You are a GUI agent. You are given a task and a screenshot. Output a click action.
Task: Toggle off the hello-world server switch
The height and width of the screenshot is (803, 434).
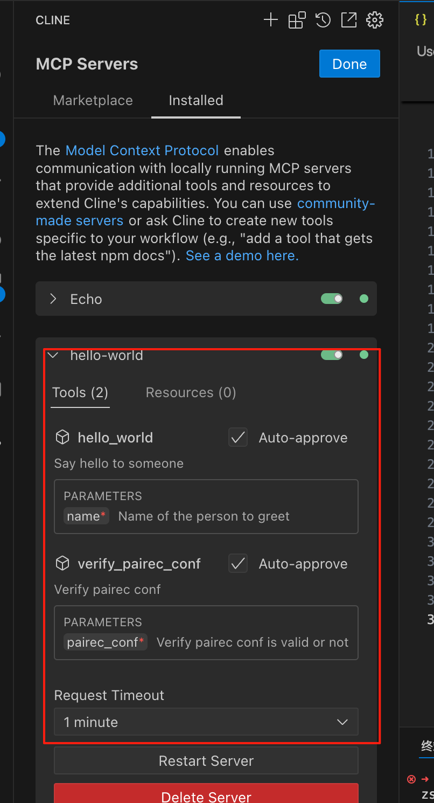[x=332, y=355]
